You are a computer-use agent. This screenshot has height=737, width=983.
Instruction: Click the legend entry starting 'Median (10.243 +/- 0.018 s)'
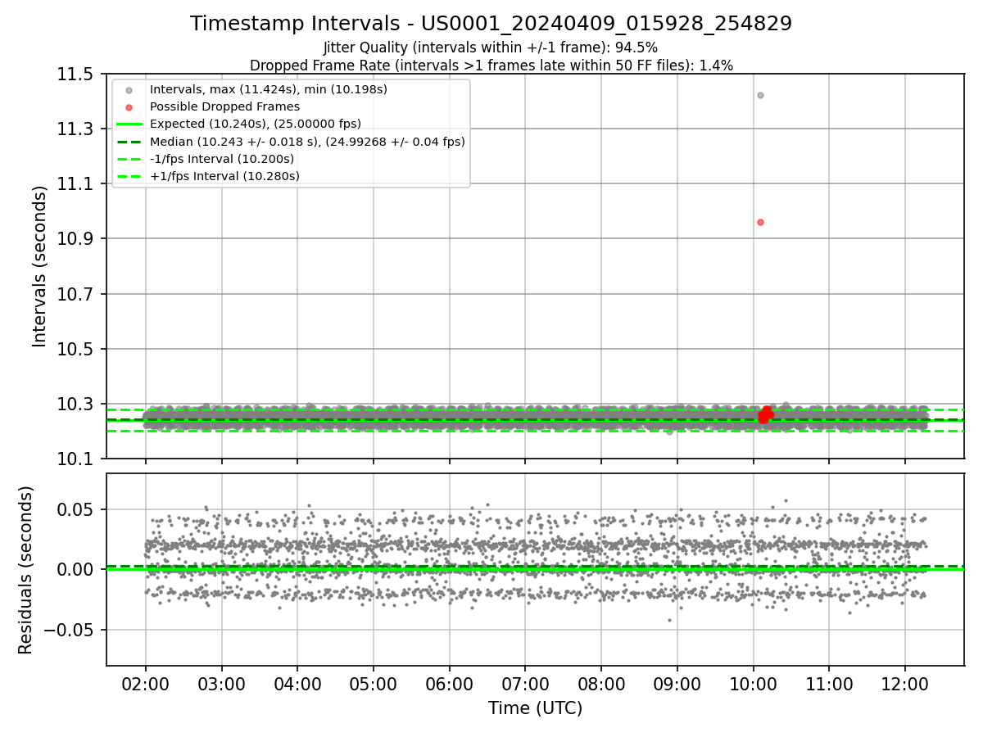307,142
